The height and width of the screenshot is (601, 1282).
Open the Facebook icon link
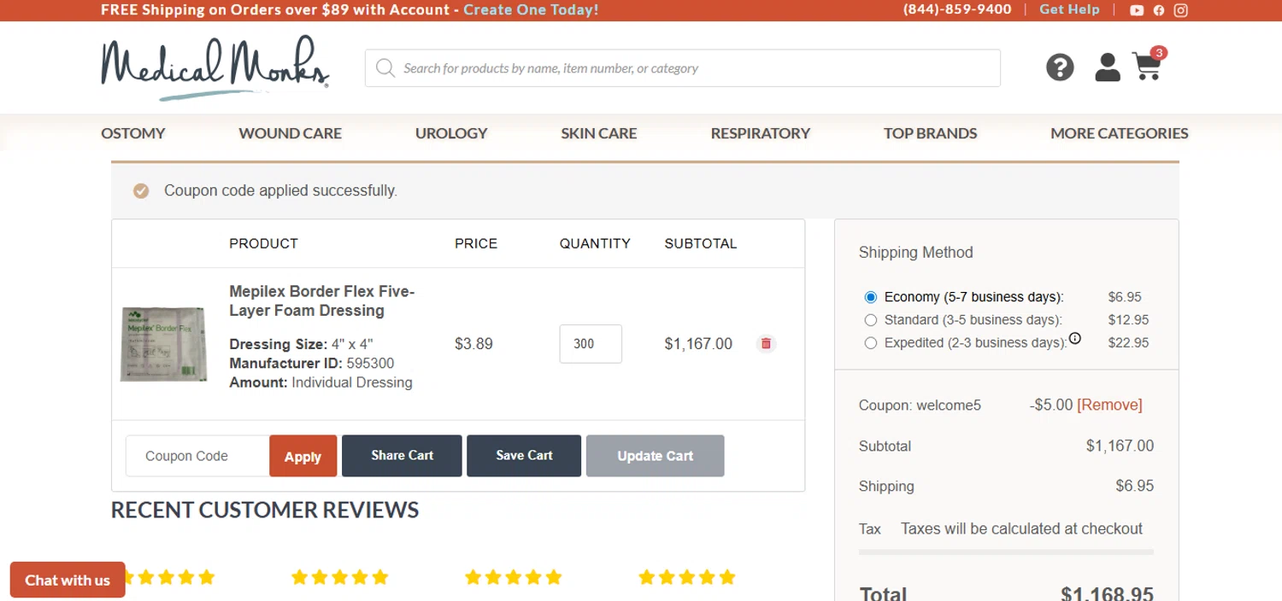point(1159,10)
